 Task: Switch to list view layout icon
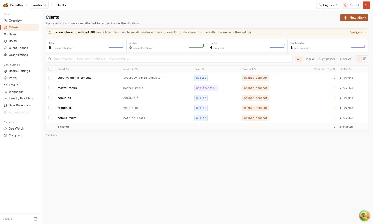(x=359, y=59)
